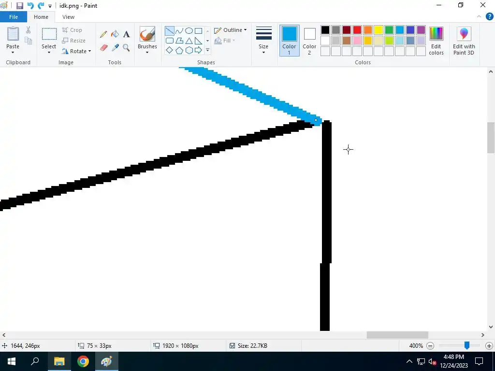Viewport: 495px width, 371px height.
Task: Click the Paste clipboard icon
Action: point(13,34)
